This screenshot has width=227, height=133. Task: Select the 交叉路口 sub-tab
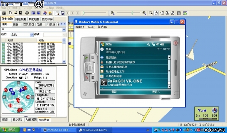click(x=28, y=24)
